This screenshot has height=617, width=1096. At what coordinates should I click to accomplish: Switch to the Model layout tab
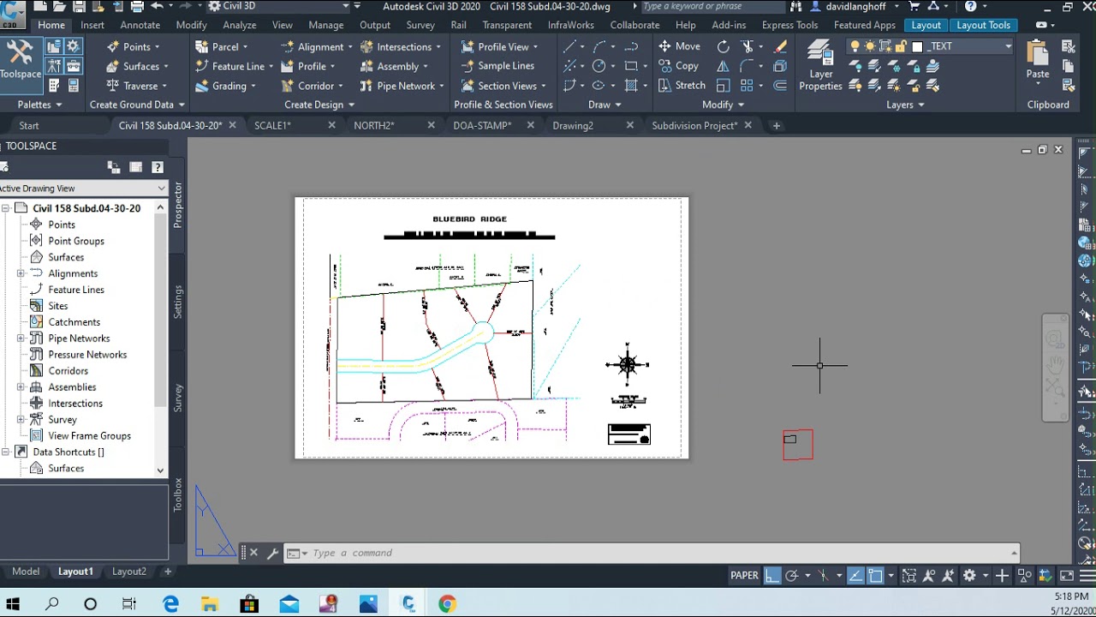pyautogui.click(x=26, y=572)
